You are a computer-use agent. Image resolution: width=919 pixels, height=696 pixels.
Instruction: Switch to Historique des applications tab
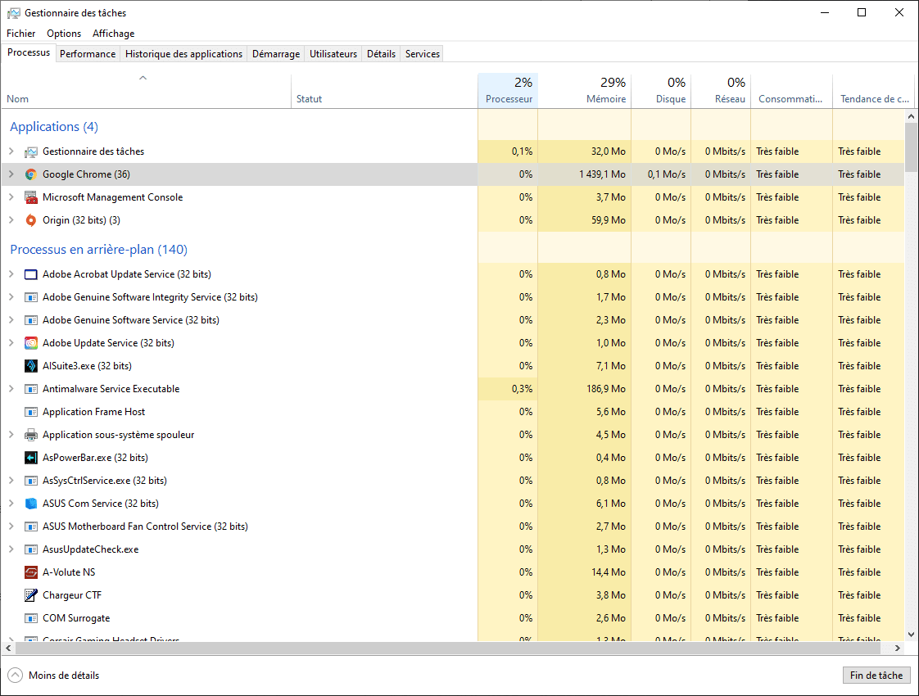click(x=184, y=54)
